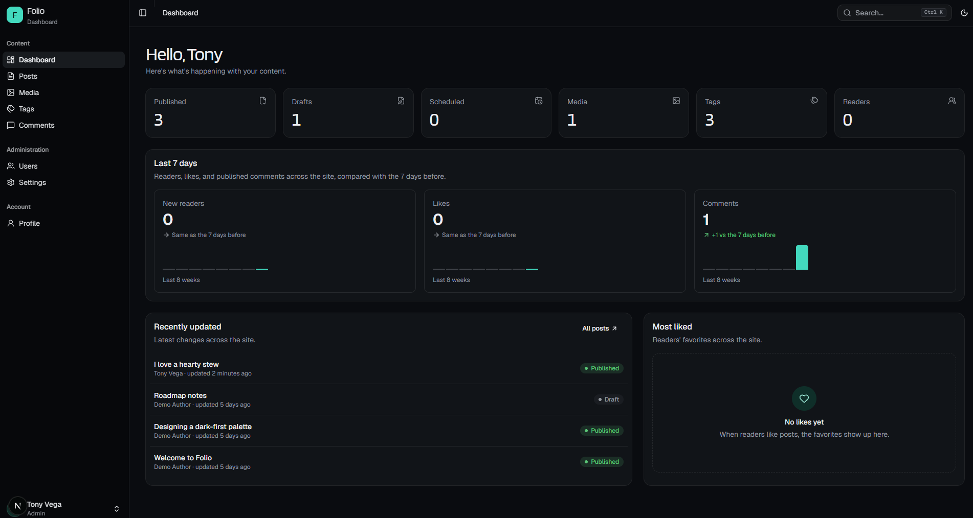Viewport: 973px width, 518px height.
Task: Open the 'Welcome to Folio' post
Action: (183, 458)
